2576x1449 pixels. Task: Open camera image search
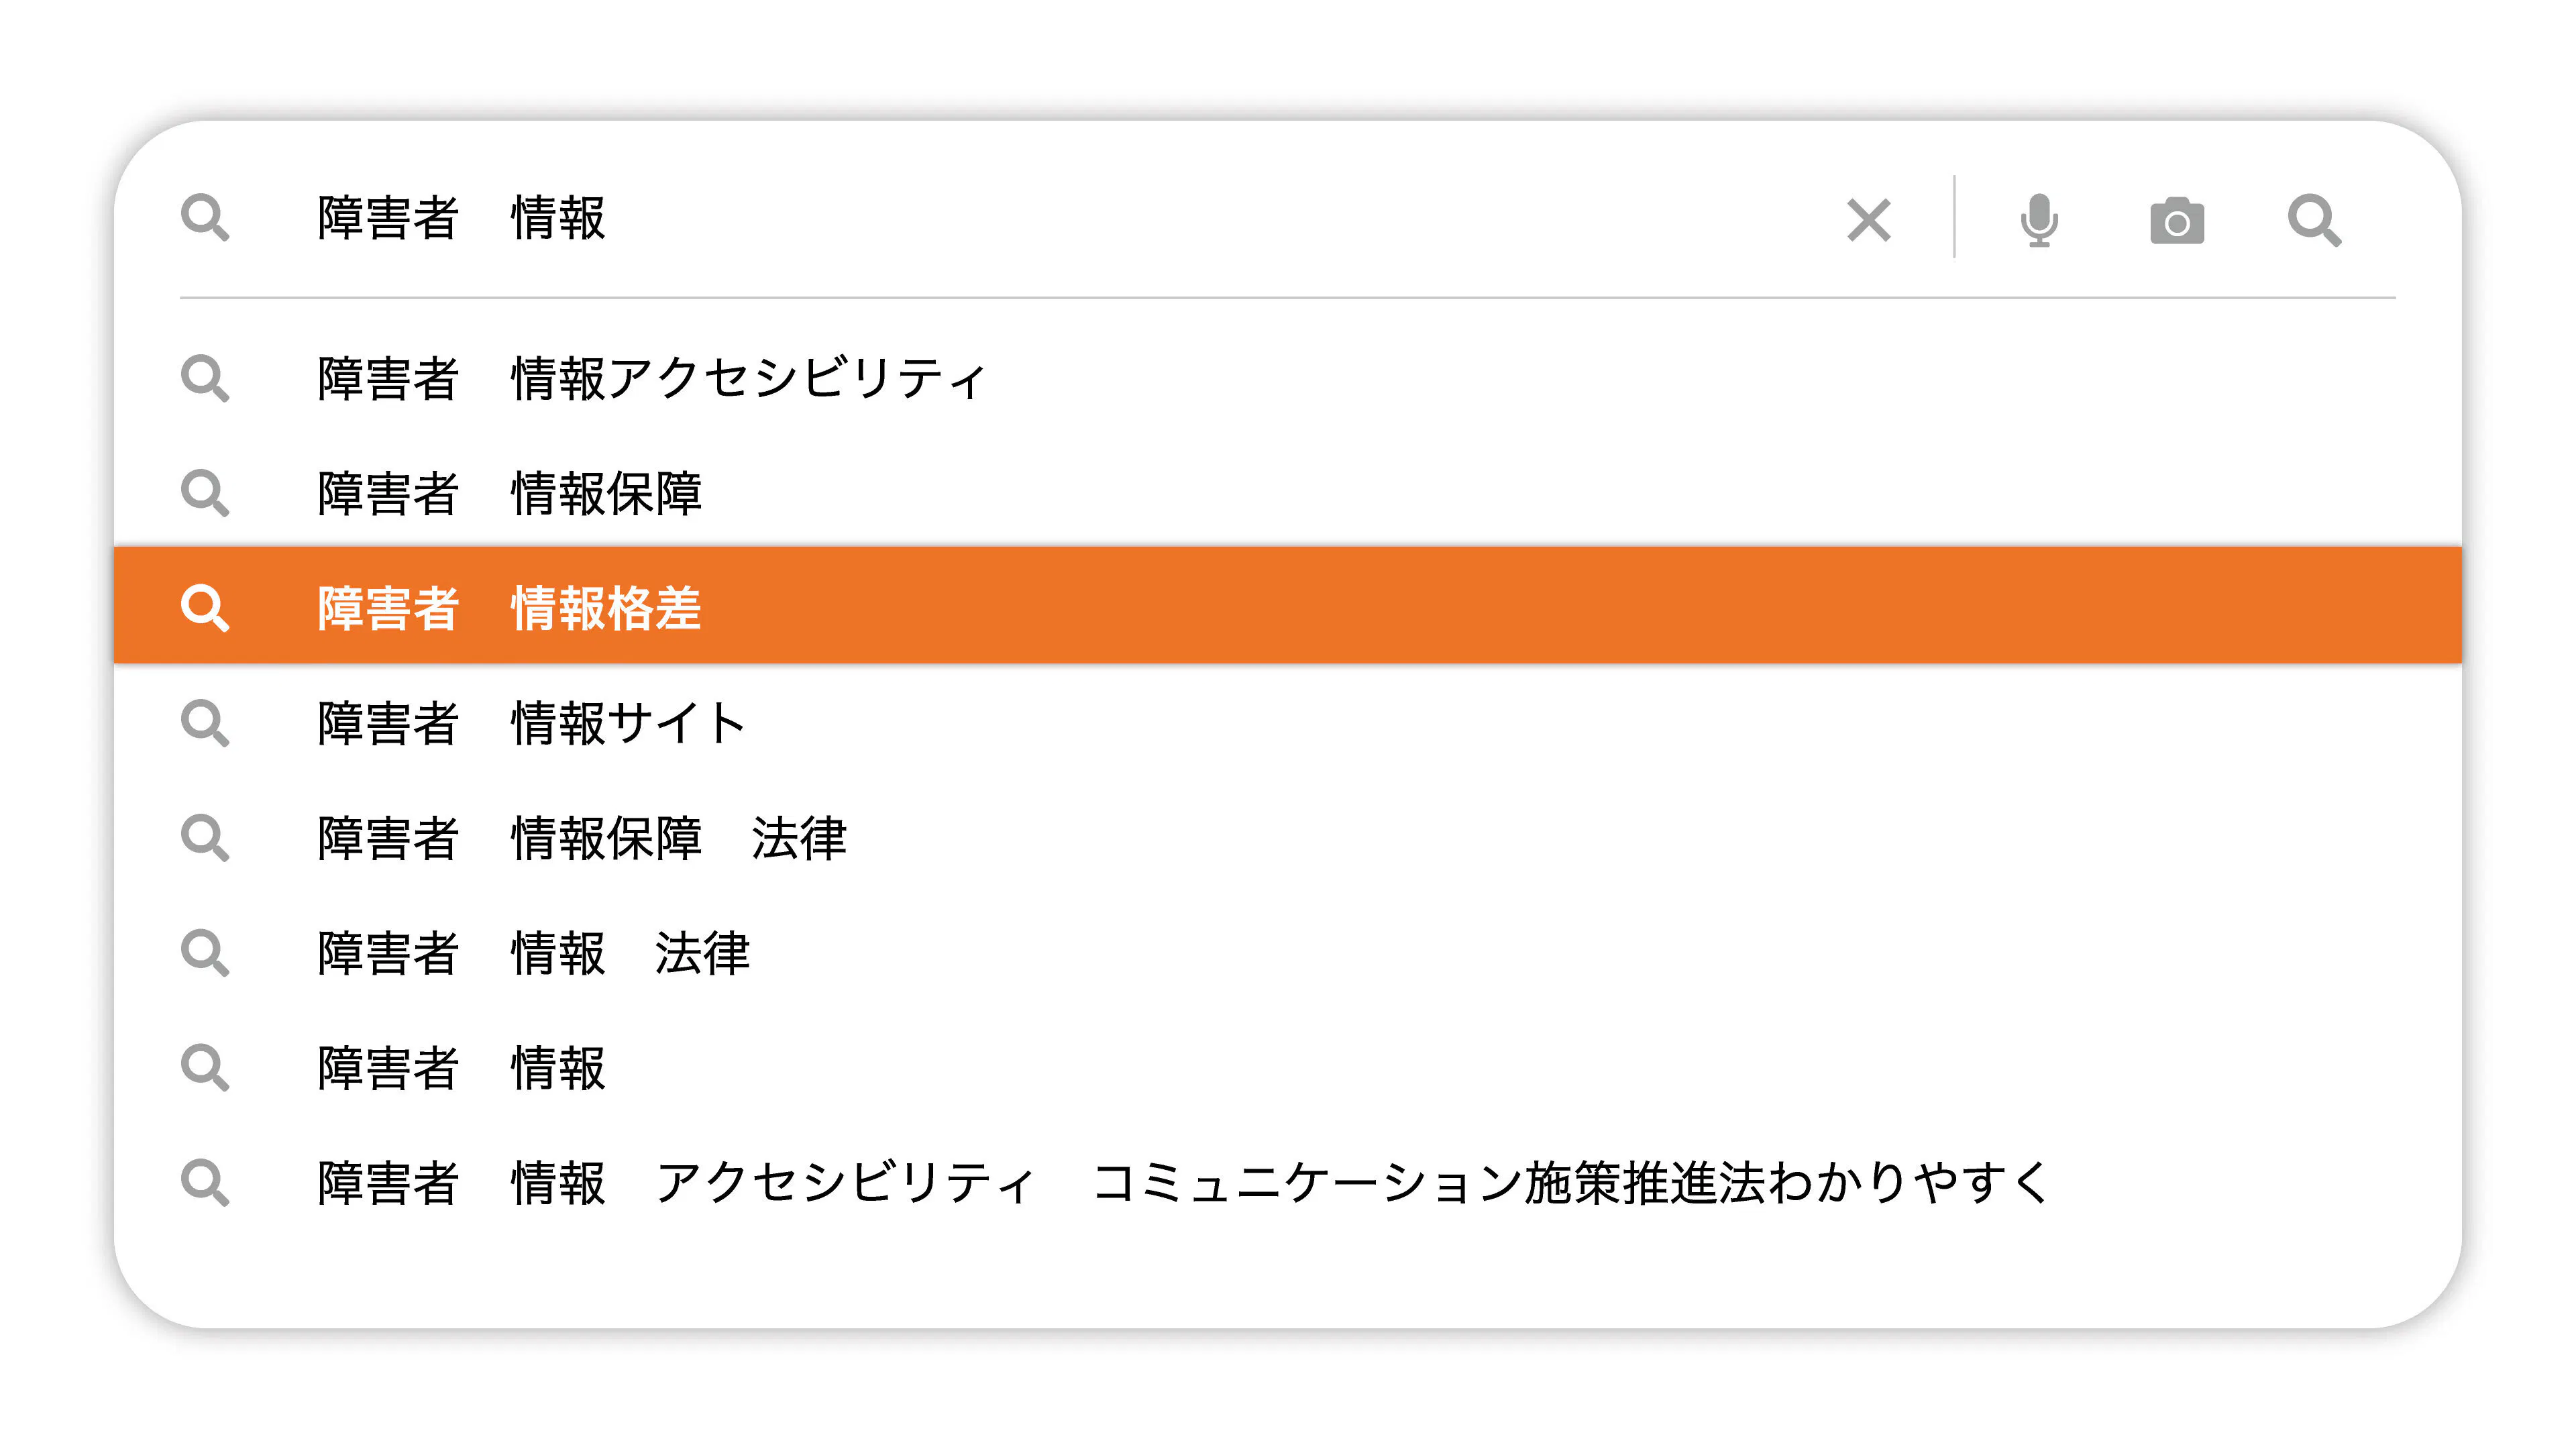(2176, 220)
